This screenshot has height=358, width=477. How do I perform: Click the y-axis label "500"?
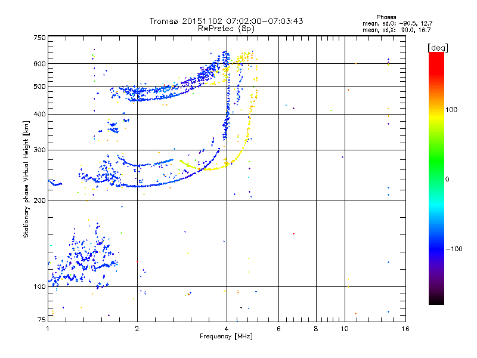coord(39,87)
